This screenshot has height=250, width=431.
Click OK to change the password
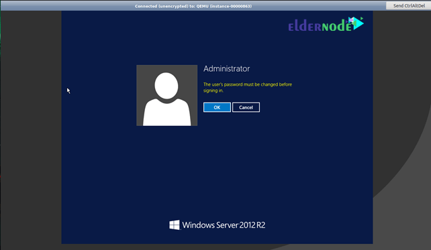[217, 107]
